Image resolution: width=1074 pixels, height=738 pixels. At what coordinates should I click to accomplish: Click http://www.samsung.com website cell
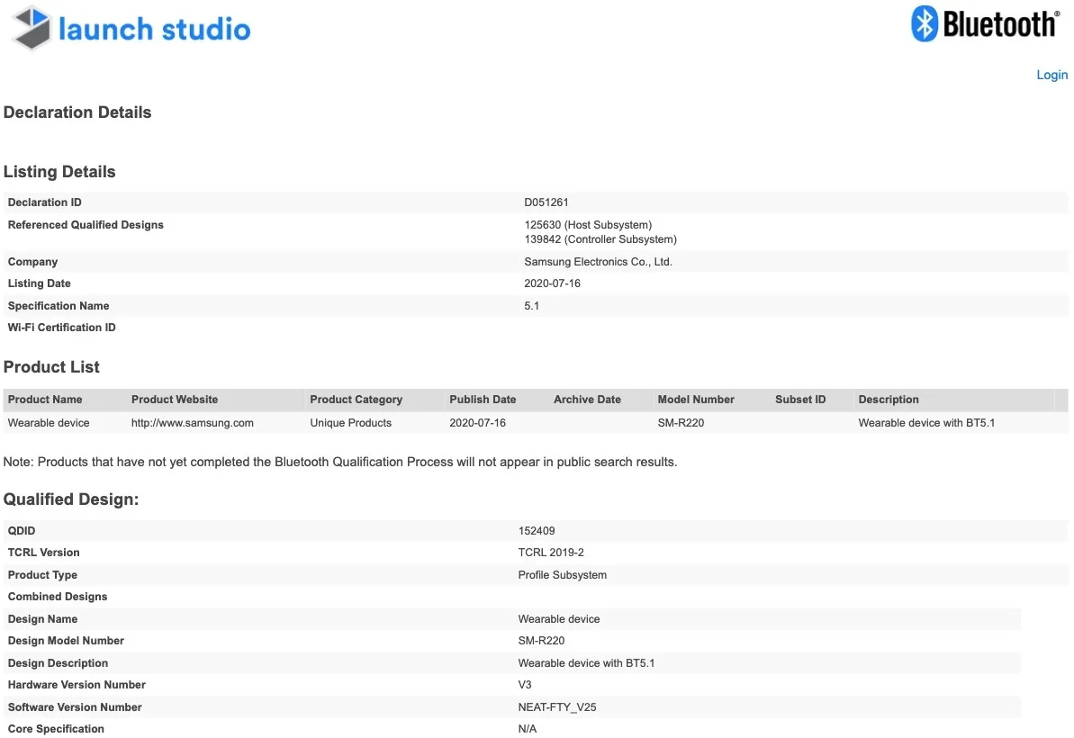pos(193,422)
